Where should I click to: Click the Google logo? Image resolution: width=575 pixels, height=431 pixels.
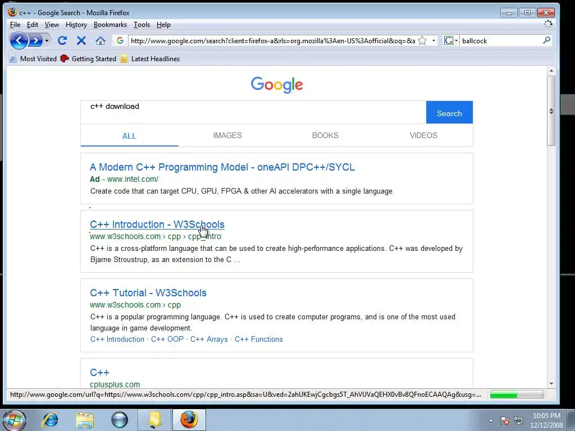[x=277, y=85]
